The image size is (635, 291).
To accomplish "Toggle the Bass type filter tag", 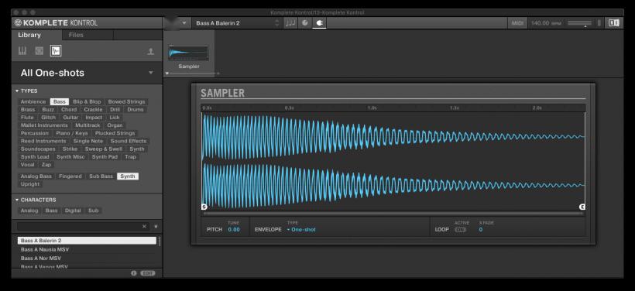I will pyautogui.click(x=60, y=101).
